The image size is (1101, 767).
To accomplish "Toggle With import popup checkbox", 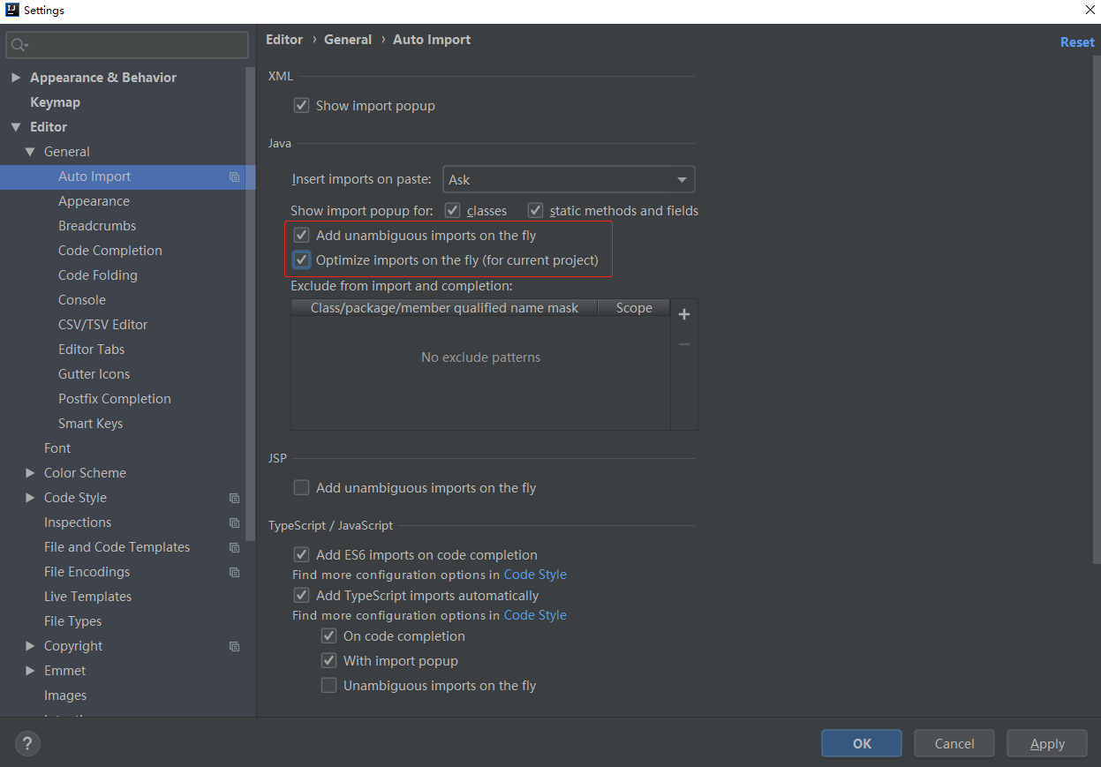I will 329,661.
